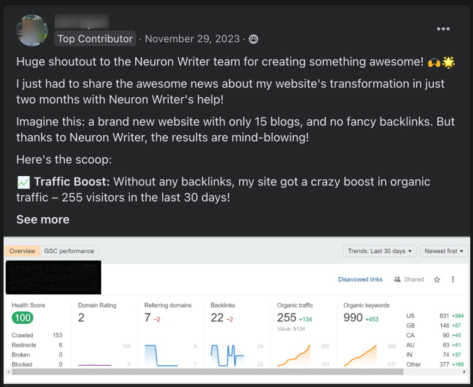
Task: Click the November 29, 2023 post date
Action: pos(192,39)
